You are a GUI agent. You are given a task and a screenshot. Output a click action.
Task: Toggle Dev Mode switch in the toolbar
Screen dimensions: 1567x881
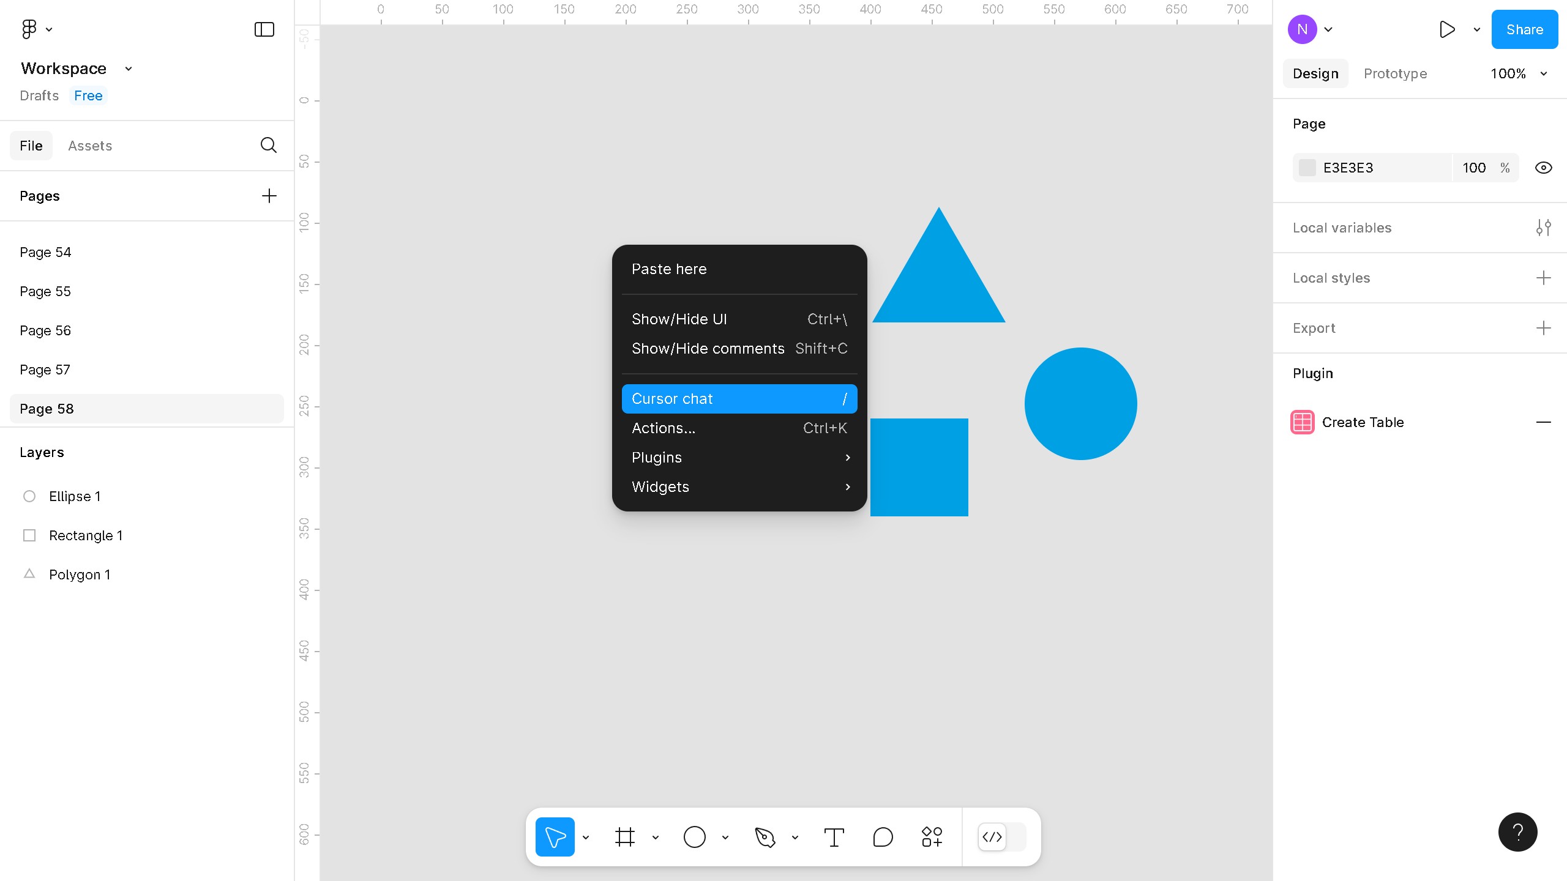(x=1001, y=836)
